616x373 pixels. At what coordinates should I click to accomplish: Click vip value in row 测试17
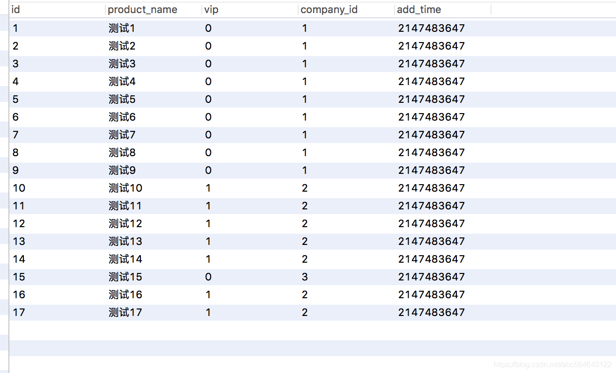click(x=208, y=313)
